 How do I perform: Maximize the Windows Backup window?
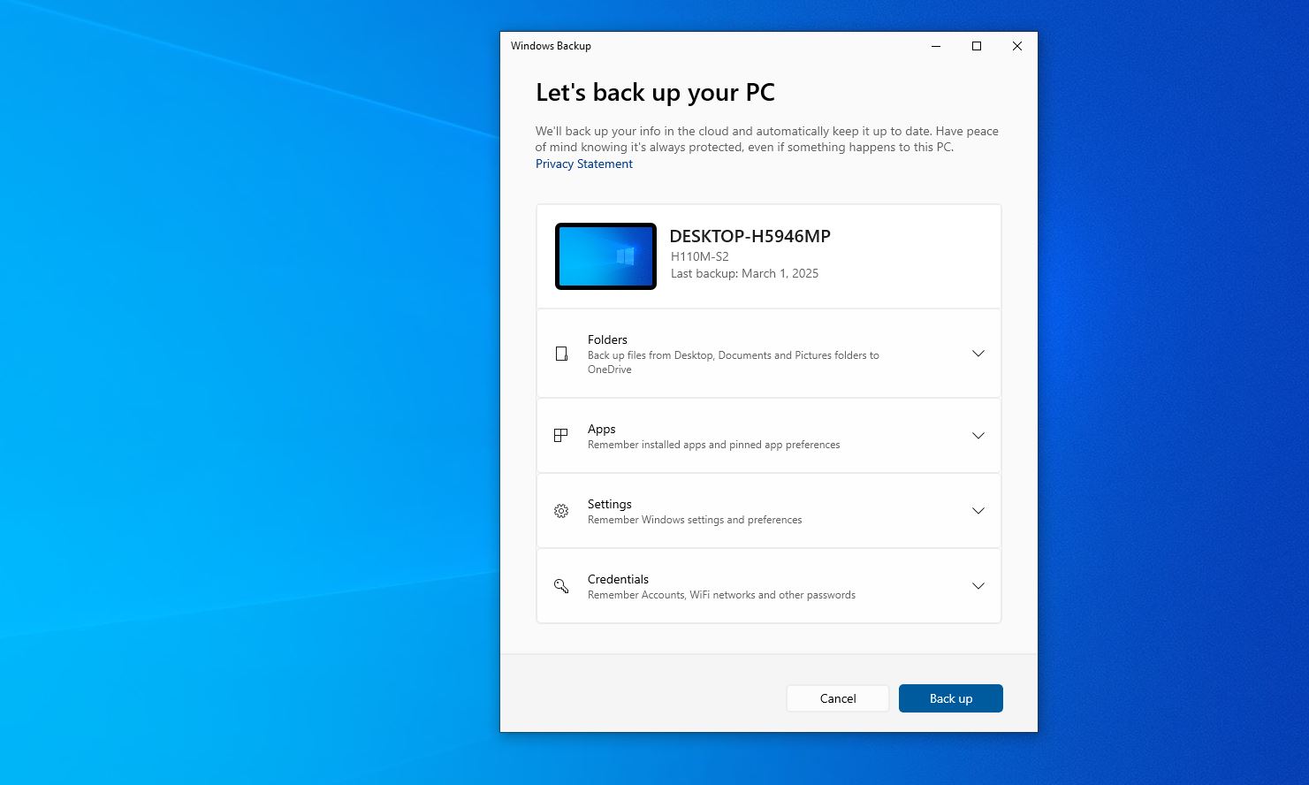click(977, 46)
